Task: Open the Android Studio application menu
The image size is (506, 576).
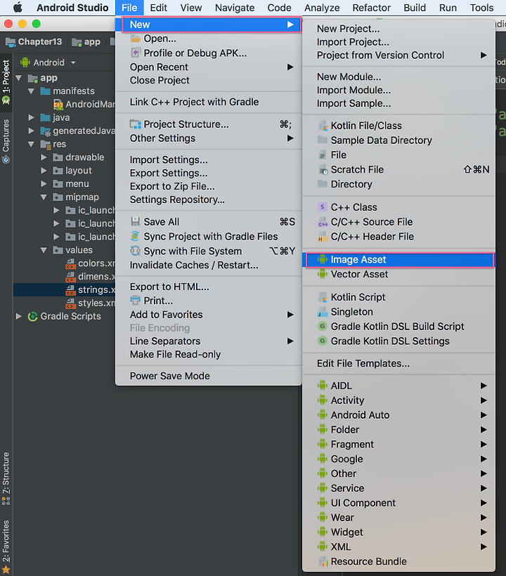Action: (72, 7)
